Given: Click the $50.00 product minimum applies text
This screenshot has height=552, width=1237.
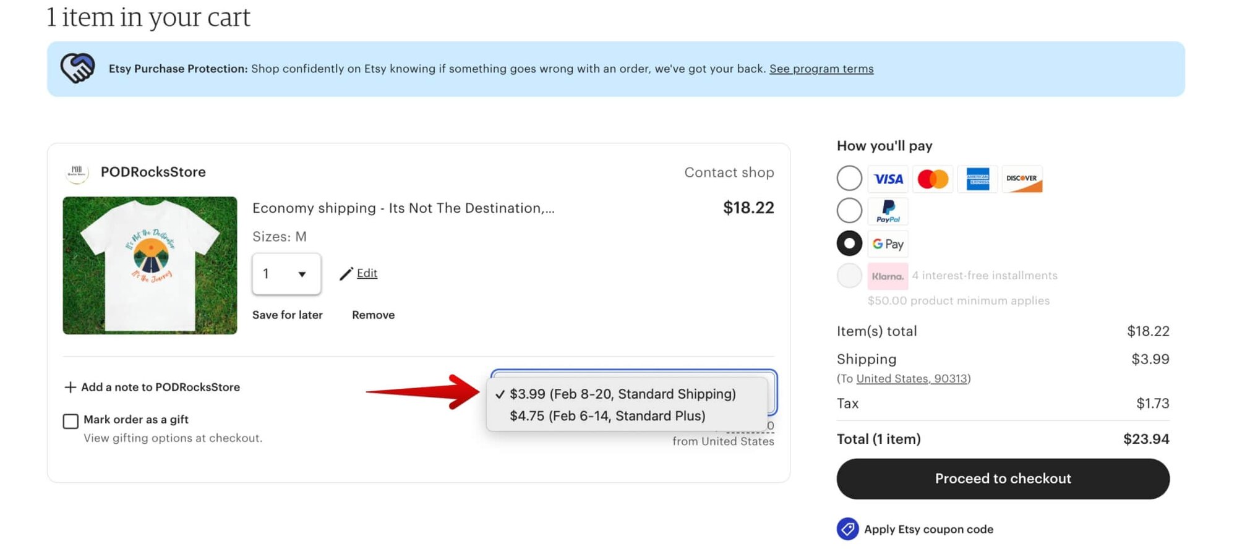Looking at the screenshot, I should [959, 300].
